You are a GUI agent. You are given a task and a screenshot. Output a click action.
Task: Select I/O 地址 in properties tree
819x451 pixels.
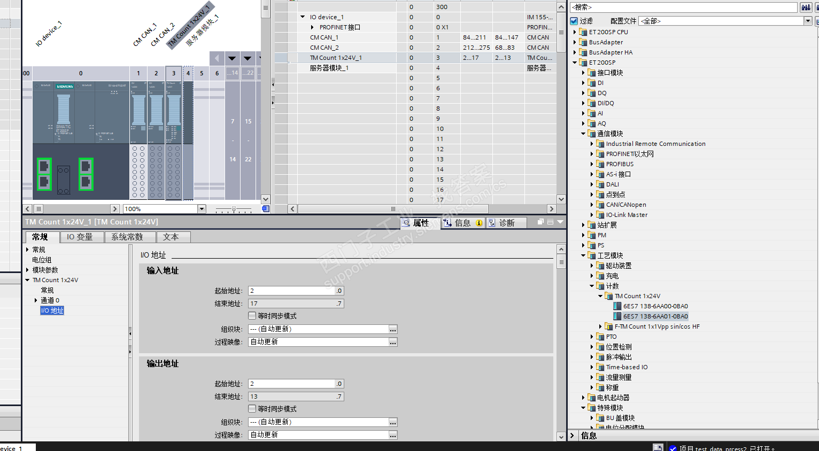pos(52,310)
